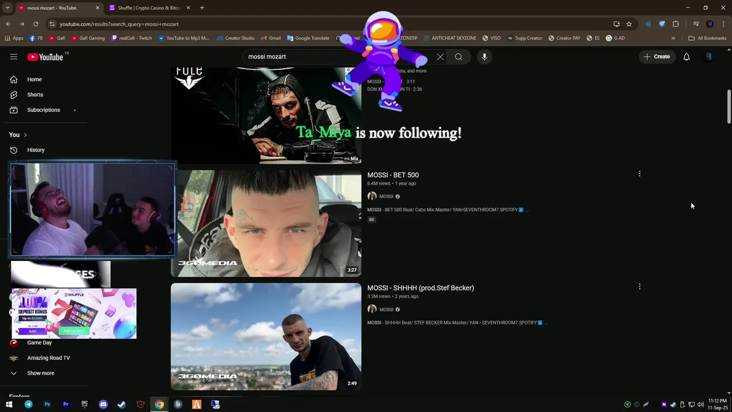
Task: Clear the search box with X
Action: tap(440, 57)
